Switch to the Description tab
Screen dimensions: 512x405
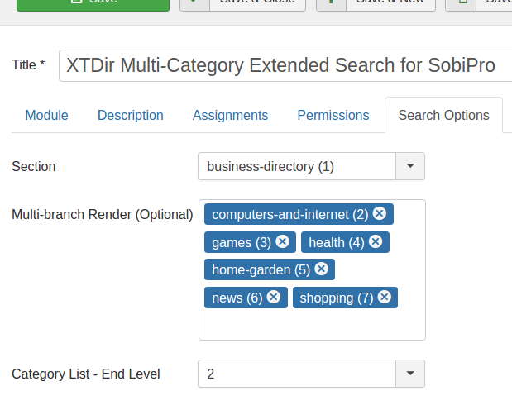[131, 115]
